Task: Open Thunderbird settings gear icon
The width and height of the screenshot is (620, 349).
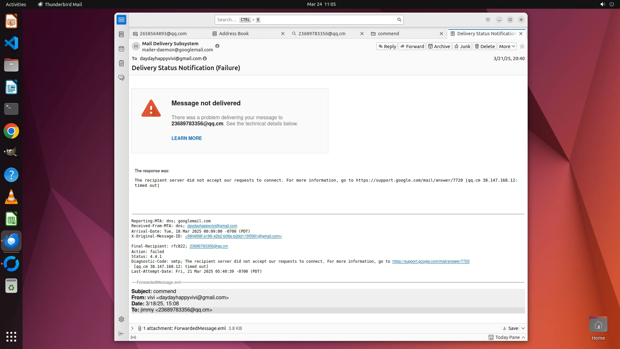Action: [121, 319]
